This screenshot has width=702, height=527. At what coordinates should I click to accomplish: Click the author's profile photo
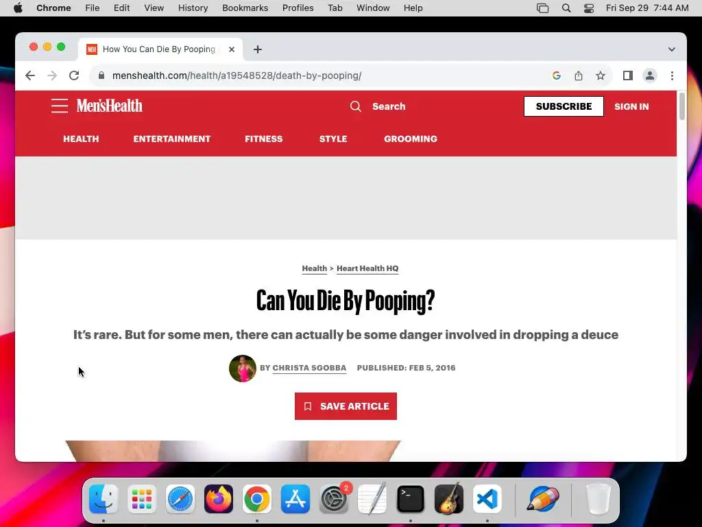243,368
